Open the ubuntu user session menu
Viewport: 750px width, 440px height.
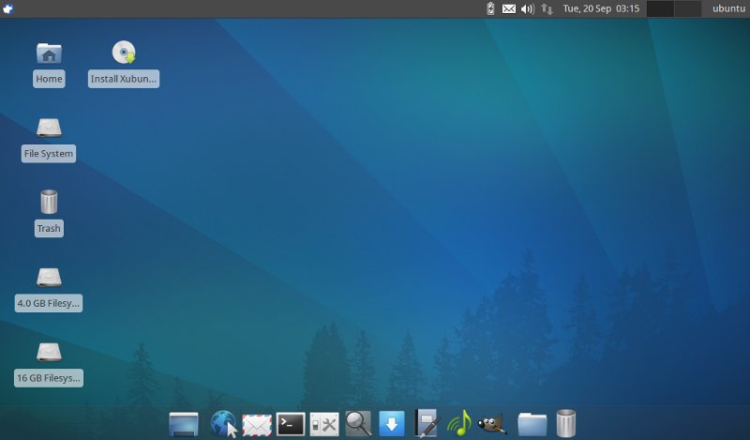coord(727,8)
